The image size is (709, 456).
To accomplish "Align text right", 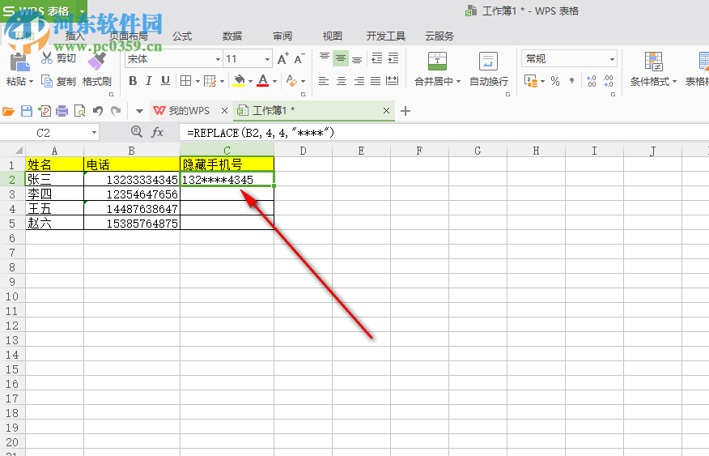I will click(x=359, y=81).
